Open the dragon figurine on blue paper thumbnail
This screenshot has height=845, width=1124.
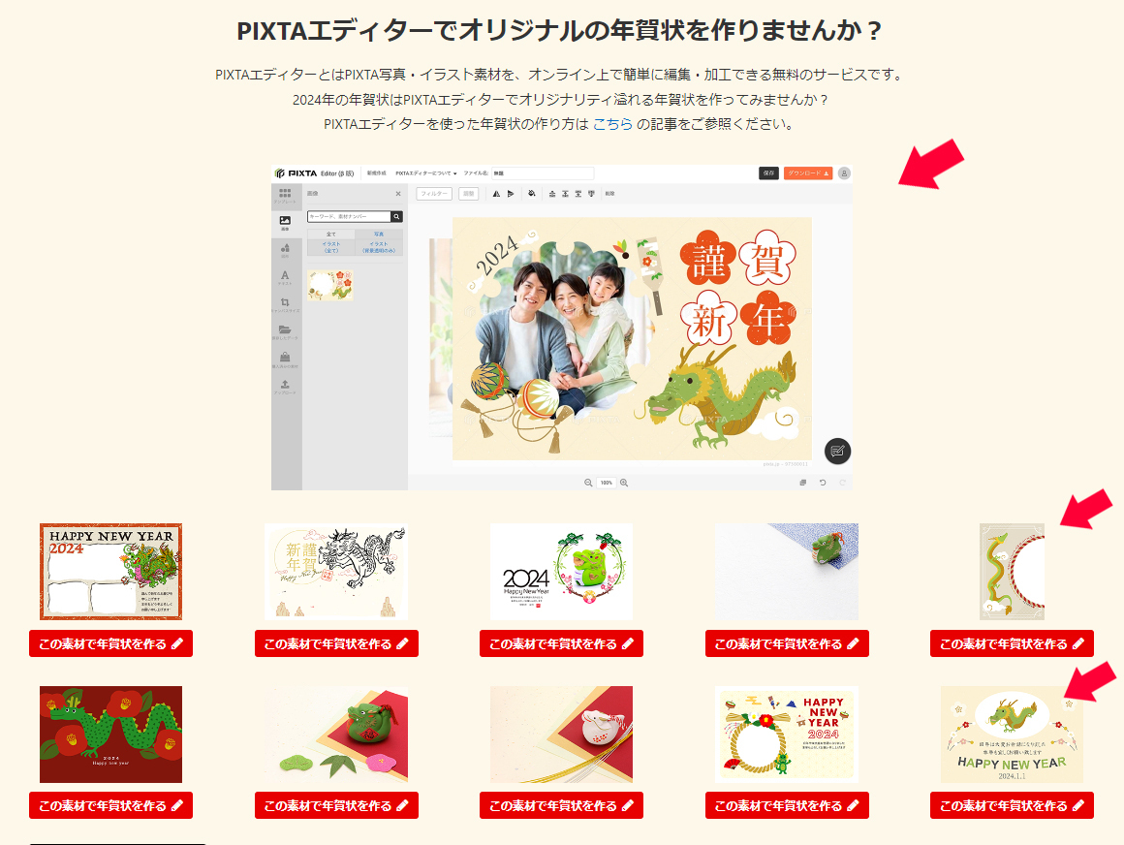click(x=787, y=571)
